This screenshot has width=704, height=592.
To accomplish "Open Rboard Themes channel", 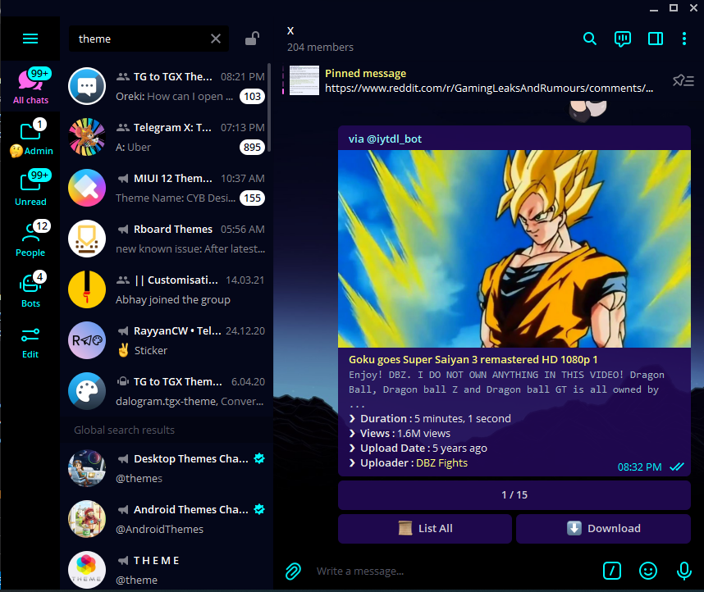I will (x=166, y=239).
